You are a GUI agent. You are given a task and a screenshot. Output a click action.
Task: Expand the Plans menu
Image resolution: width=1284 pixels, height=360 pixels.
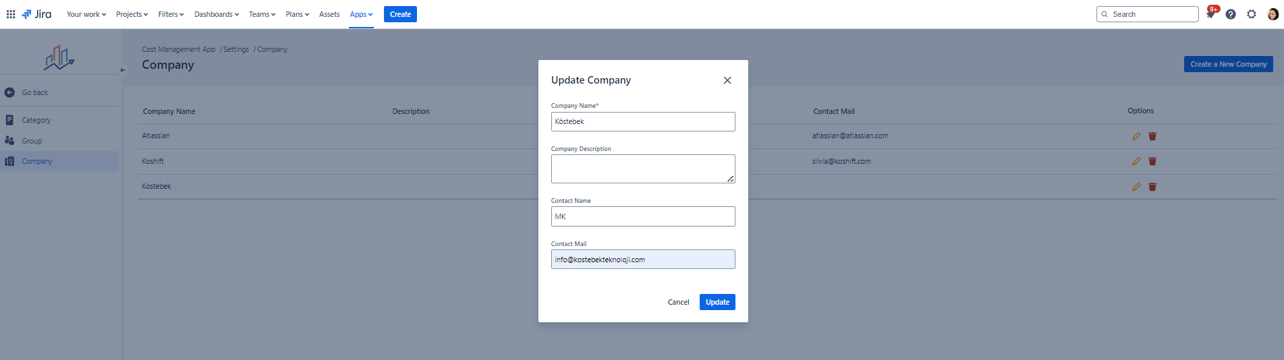coord(297,14)
